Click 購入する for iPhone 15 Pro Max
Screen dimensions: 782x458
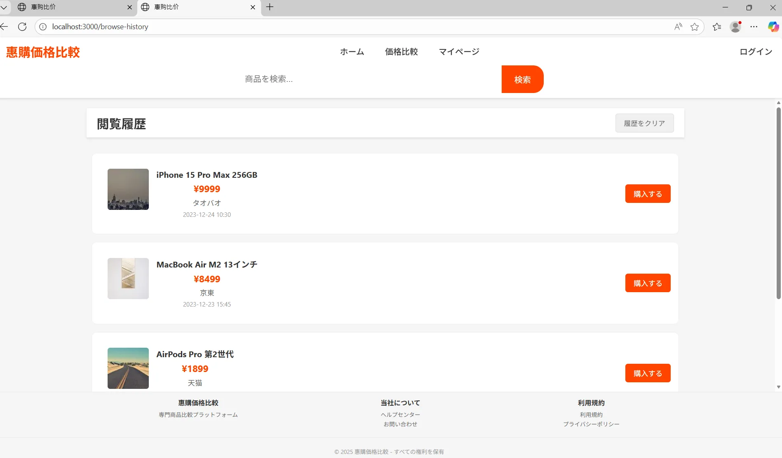pos(648,194)
